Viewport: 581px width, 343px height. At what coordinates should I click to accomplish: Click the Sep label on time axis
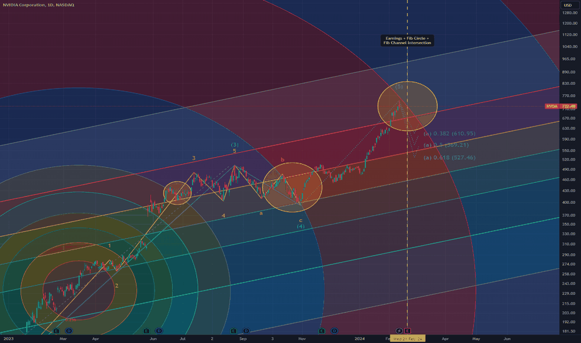coord(242,339)
